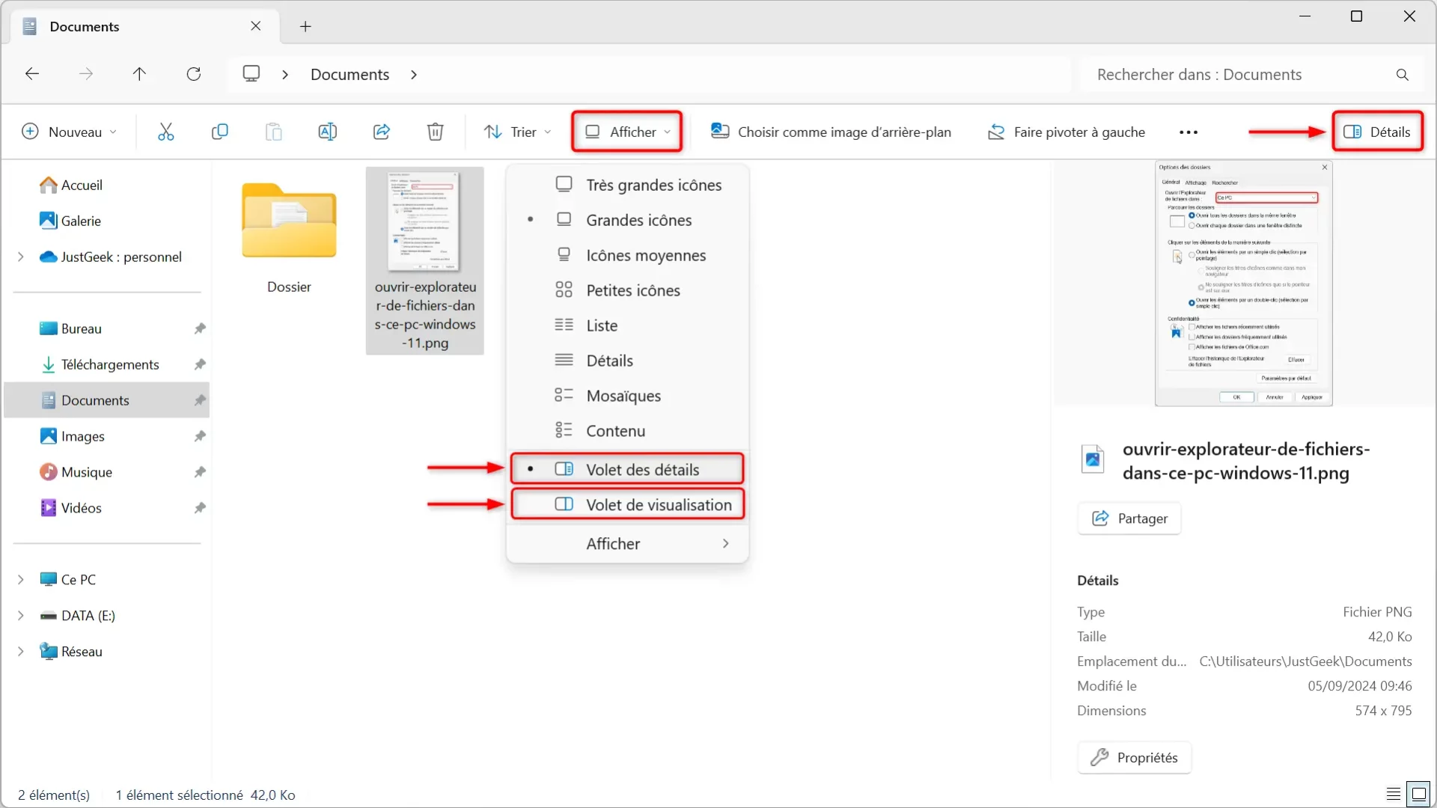Click Propriétés button
The height and width of the screenshot is (808, 1437).
1134,758
